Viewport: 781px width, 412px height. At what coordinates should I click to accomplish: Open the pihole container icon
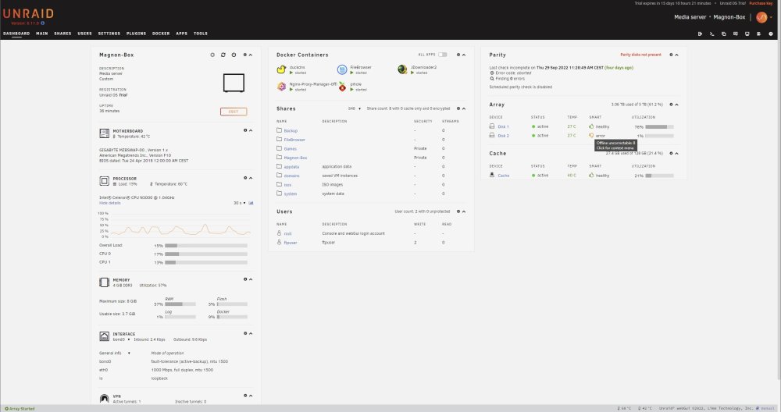(342, 87)
